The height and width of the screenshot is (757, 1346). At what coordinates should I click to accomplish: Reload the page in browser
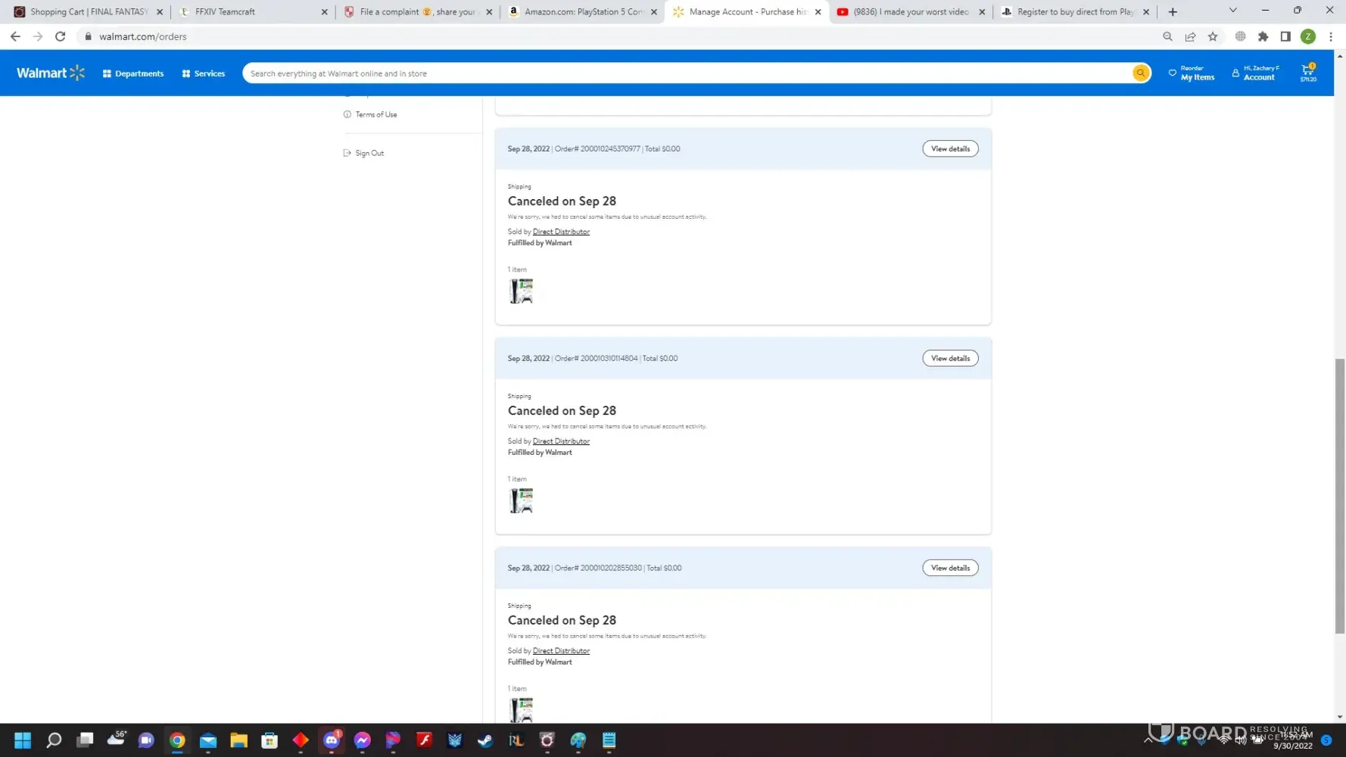point(61,36)
